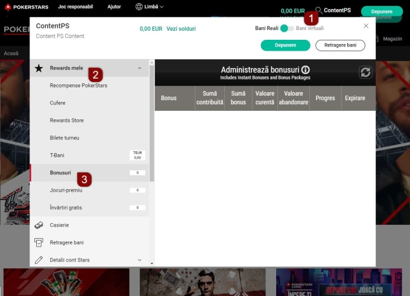Click the sidebar scroll down arrow
The height and width of the screenshot is (296, 410).
[152, 263]
